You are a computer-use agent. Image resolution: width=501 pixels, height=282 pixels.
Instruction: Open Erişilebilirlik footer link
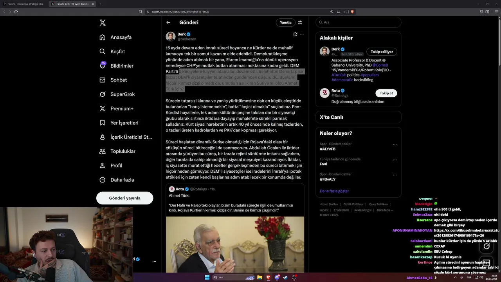click(x=341, y=210)
